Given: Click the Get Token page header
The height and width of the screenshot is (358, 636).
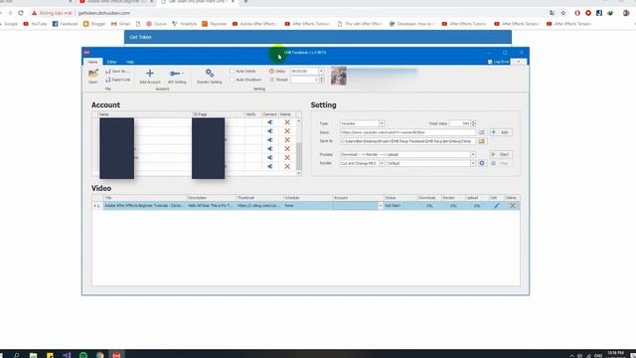Looking at the screenshot, I should pyautogui.click(x=318, y=37).
